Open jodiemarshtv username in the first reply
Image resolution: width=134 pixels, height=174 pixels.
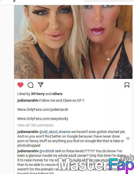point(28,132)
